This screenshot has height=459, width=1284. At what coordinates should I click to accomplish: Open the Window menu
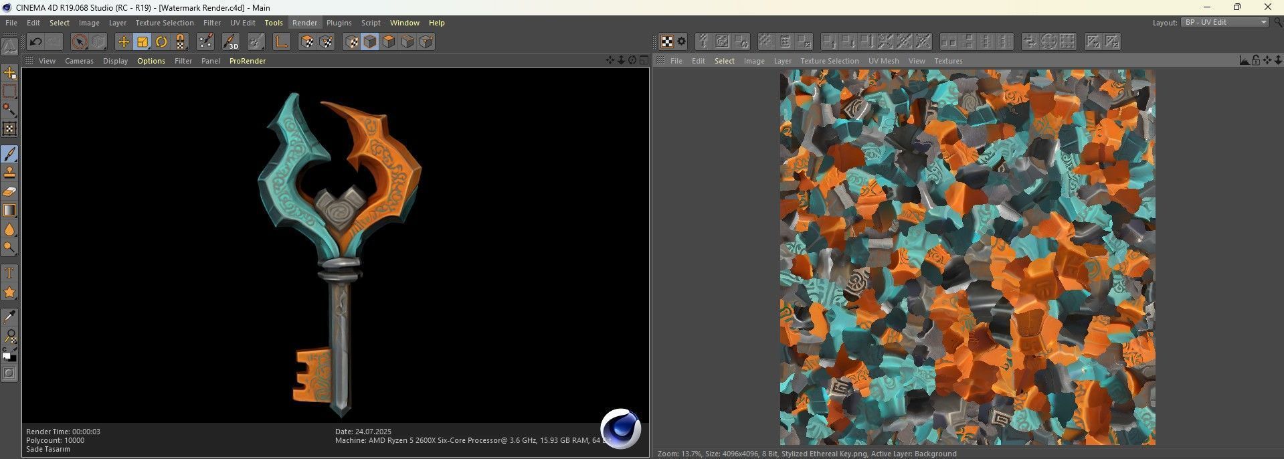click(405, 23)
